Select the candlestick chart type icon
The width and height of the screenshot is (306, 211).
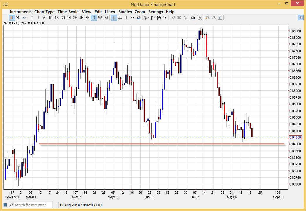[x=12, y=18]
